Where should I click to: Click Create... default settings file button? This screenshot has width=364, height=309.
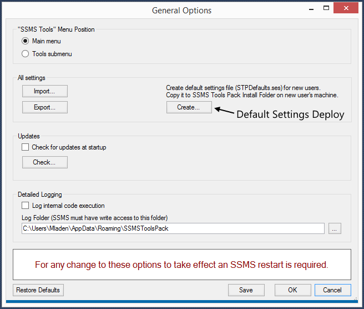pyautogui.click(x=189, y=107)
